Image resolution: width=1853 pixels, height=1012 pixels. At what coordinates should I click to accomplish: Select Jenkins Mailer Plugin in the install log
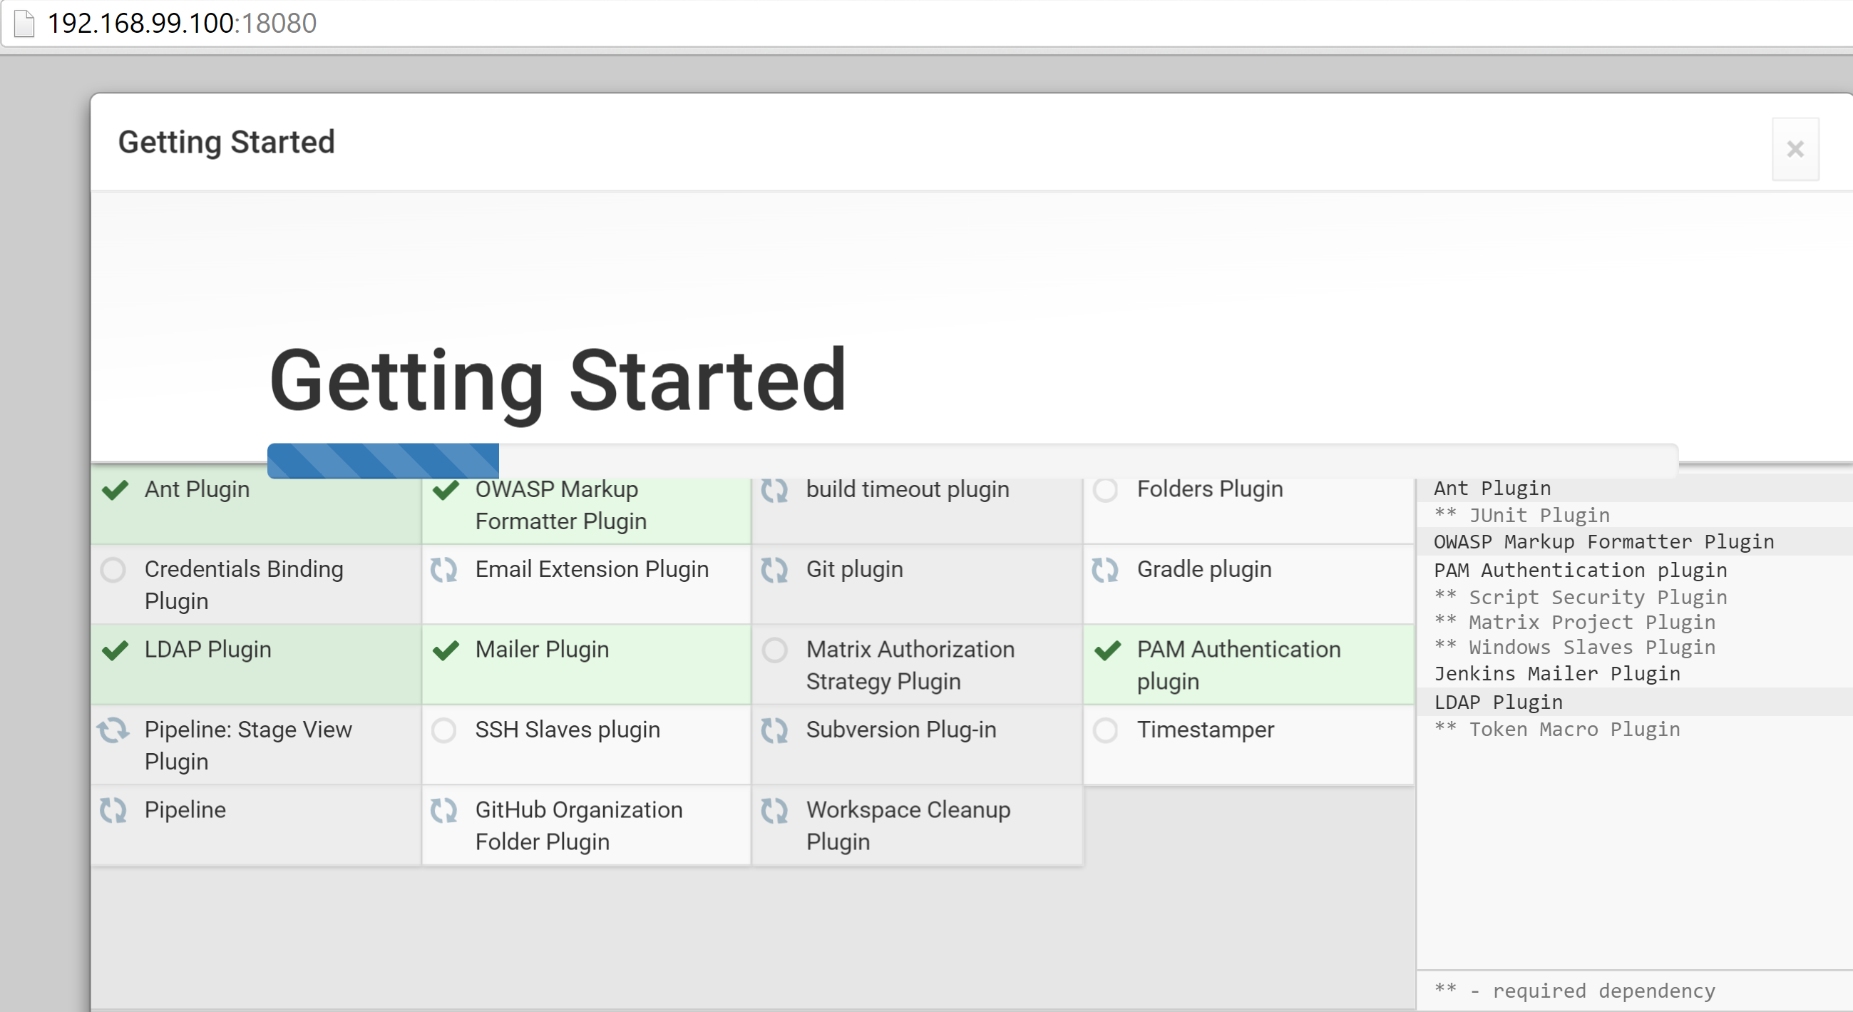pos(1556,674)
